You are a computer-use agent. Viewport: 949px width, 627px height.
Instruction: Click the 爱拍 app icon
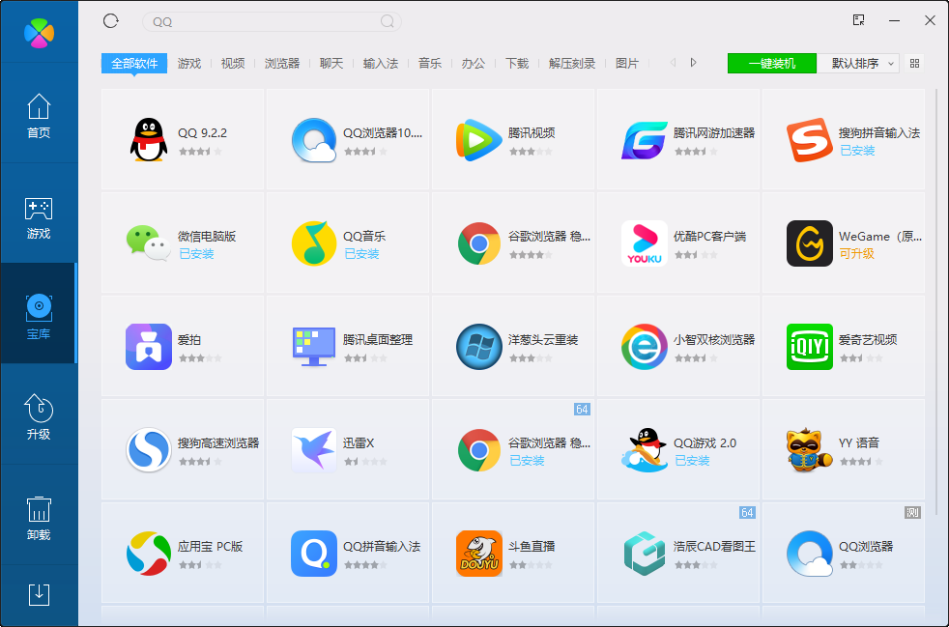click(x=149, y=347)
